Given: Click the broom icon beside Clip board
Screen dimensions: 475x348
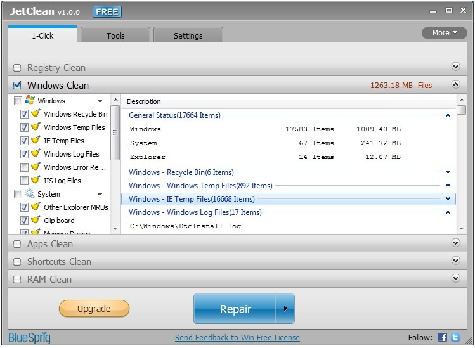Looking at the screenshot, I should pyautogui.click(x=36, y=220).
